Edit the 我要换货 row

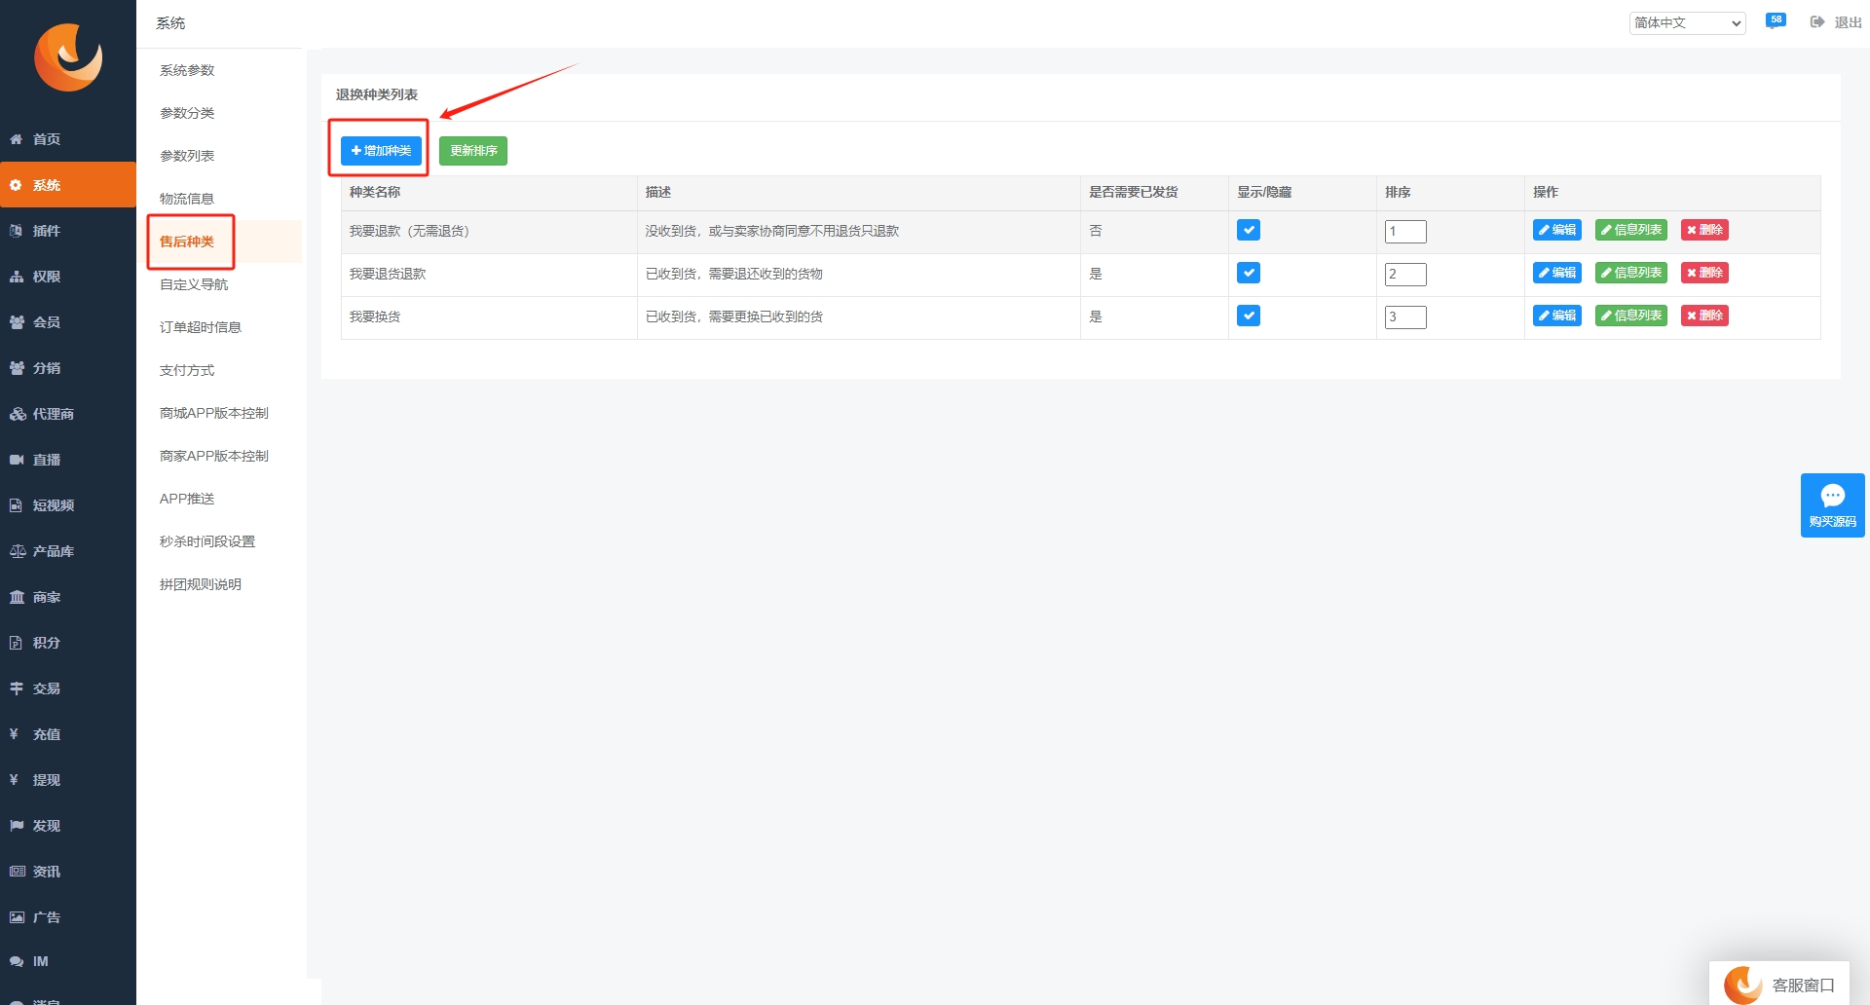coord(1556,316)
